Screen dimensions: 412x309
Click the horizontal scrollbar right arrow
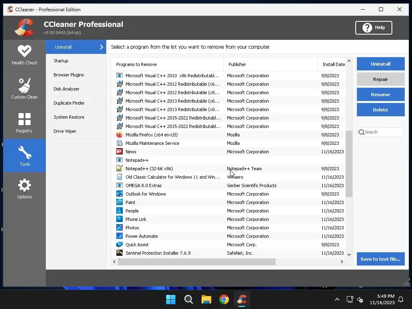coord(342,262)
